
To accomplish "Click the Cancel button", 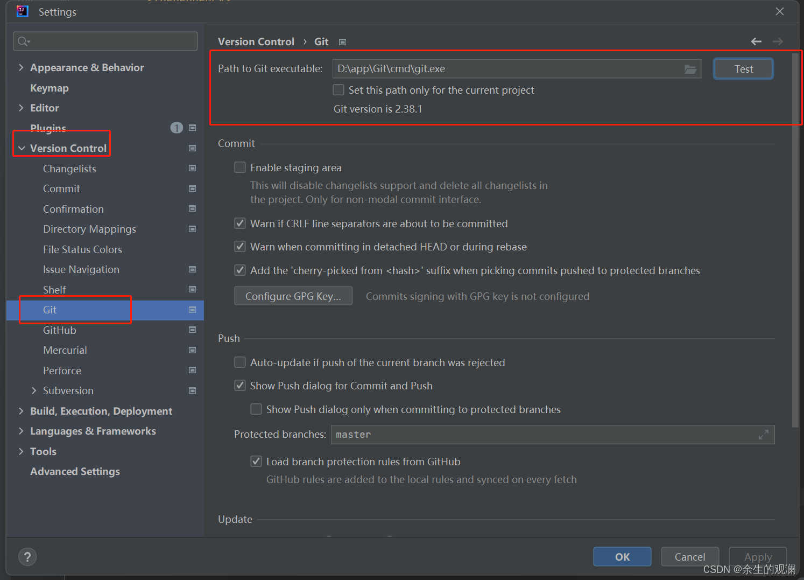I will (690, 557).
